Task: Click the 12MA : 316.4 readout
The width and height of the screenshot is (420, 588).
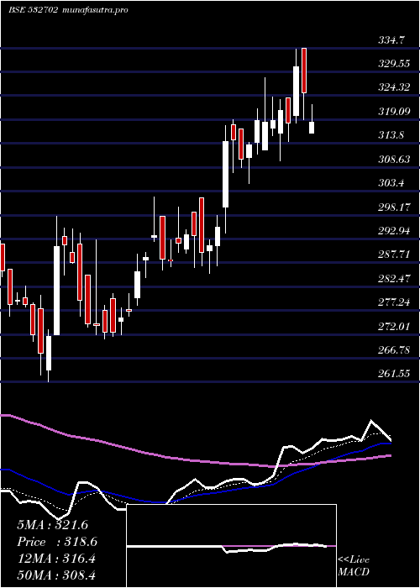Action: pyautogui.click(x=56, y=559)
